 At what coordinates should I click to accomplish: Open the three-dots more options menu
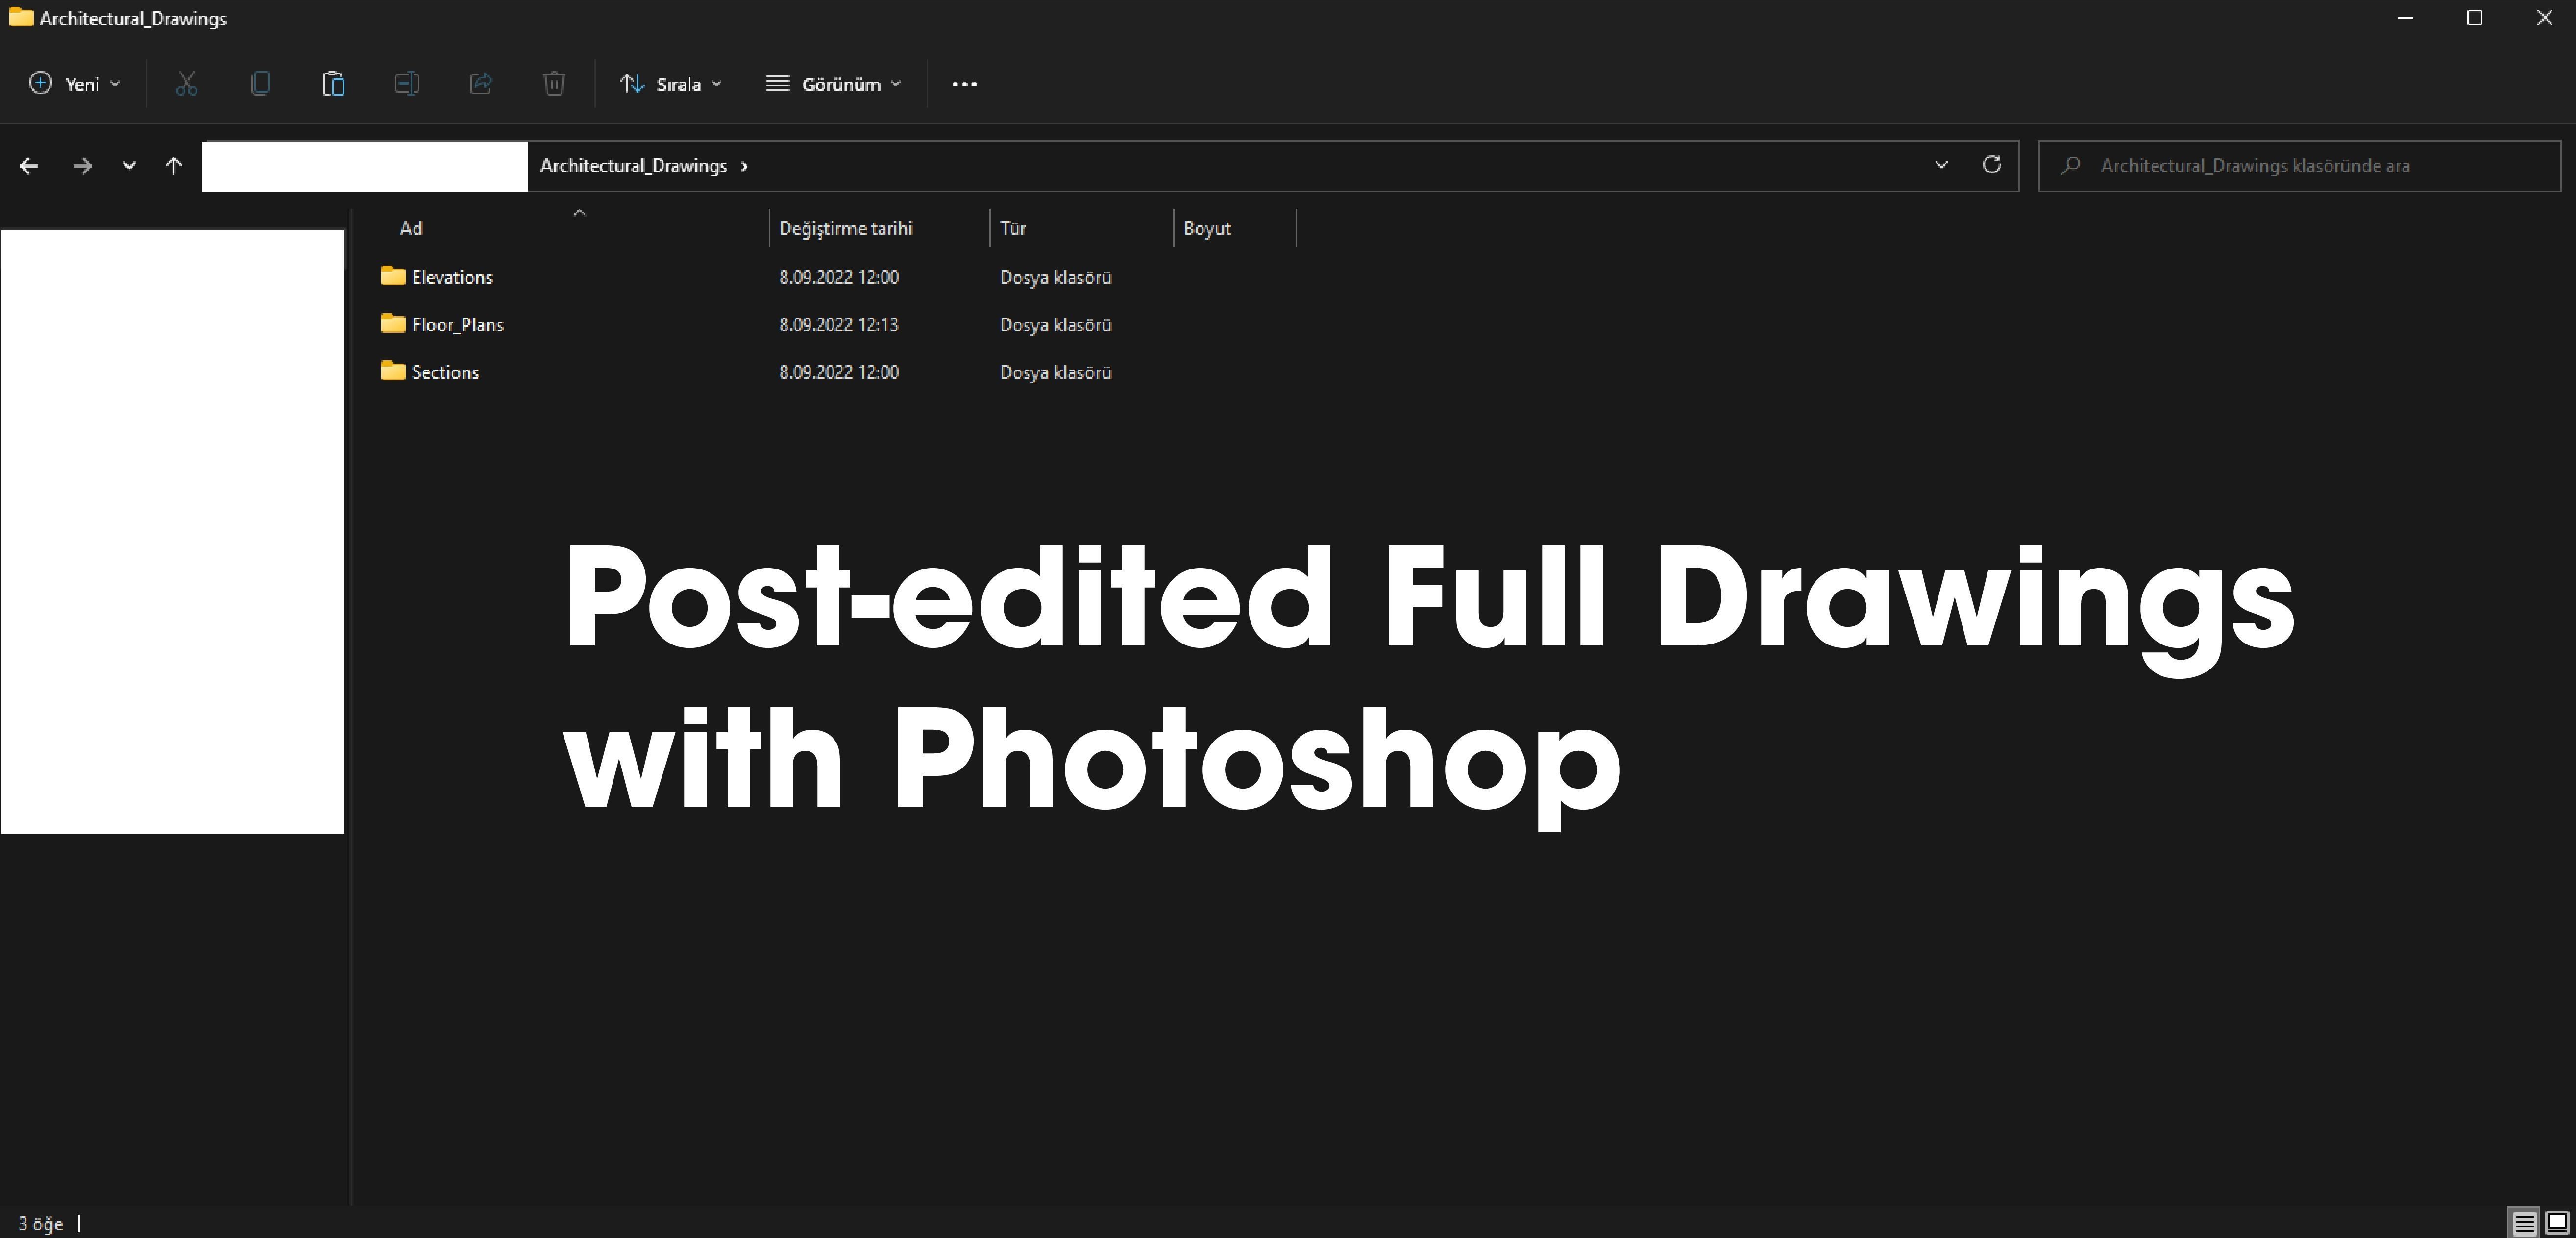tap(964, 84)
